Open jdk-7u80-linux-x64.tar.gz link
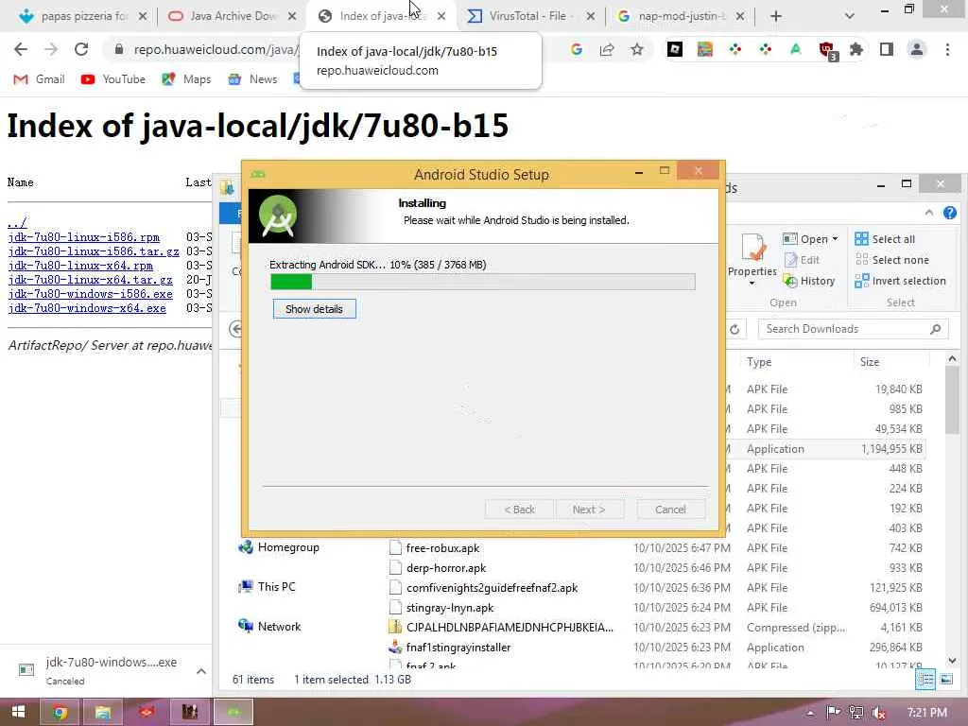Screen dimensions: 968x726 90,280
